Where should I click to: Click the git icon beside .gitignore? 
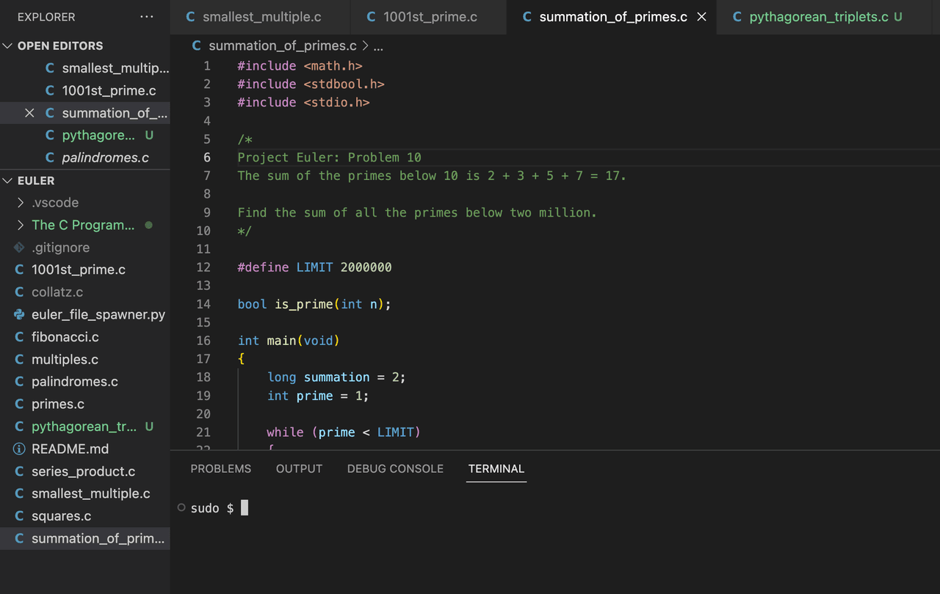[20, 247]
